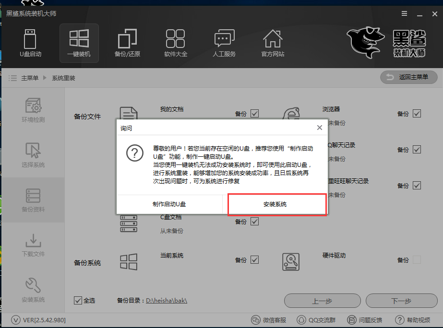Image resolution: width=443 pixels, height=328 pixels.
Task: Open 问题反馈 in status bar
Action: click(364, 320)
